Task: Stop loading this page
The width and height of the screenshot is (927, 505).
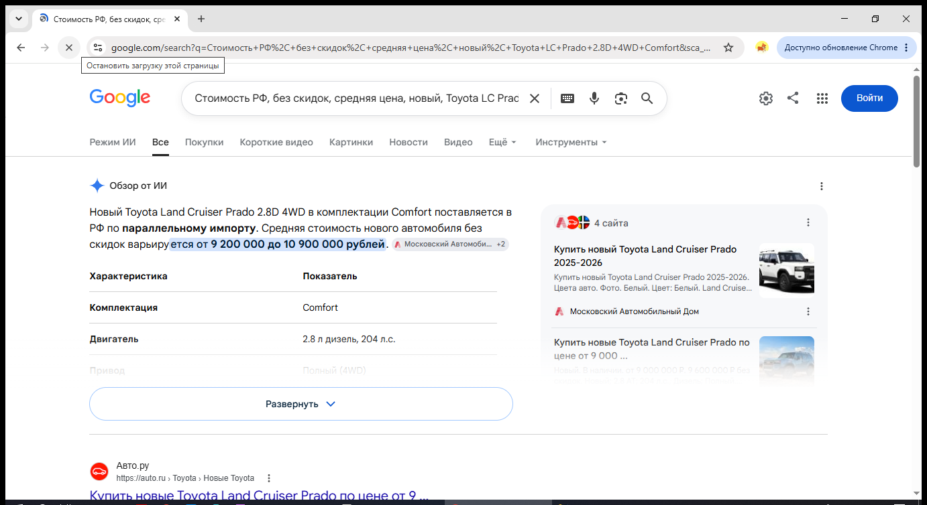Action: (x=69, y=48)
